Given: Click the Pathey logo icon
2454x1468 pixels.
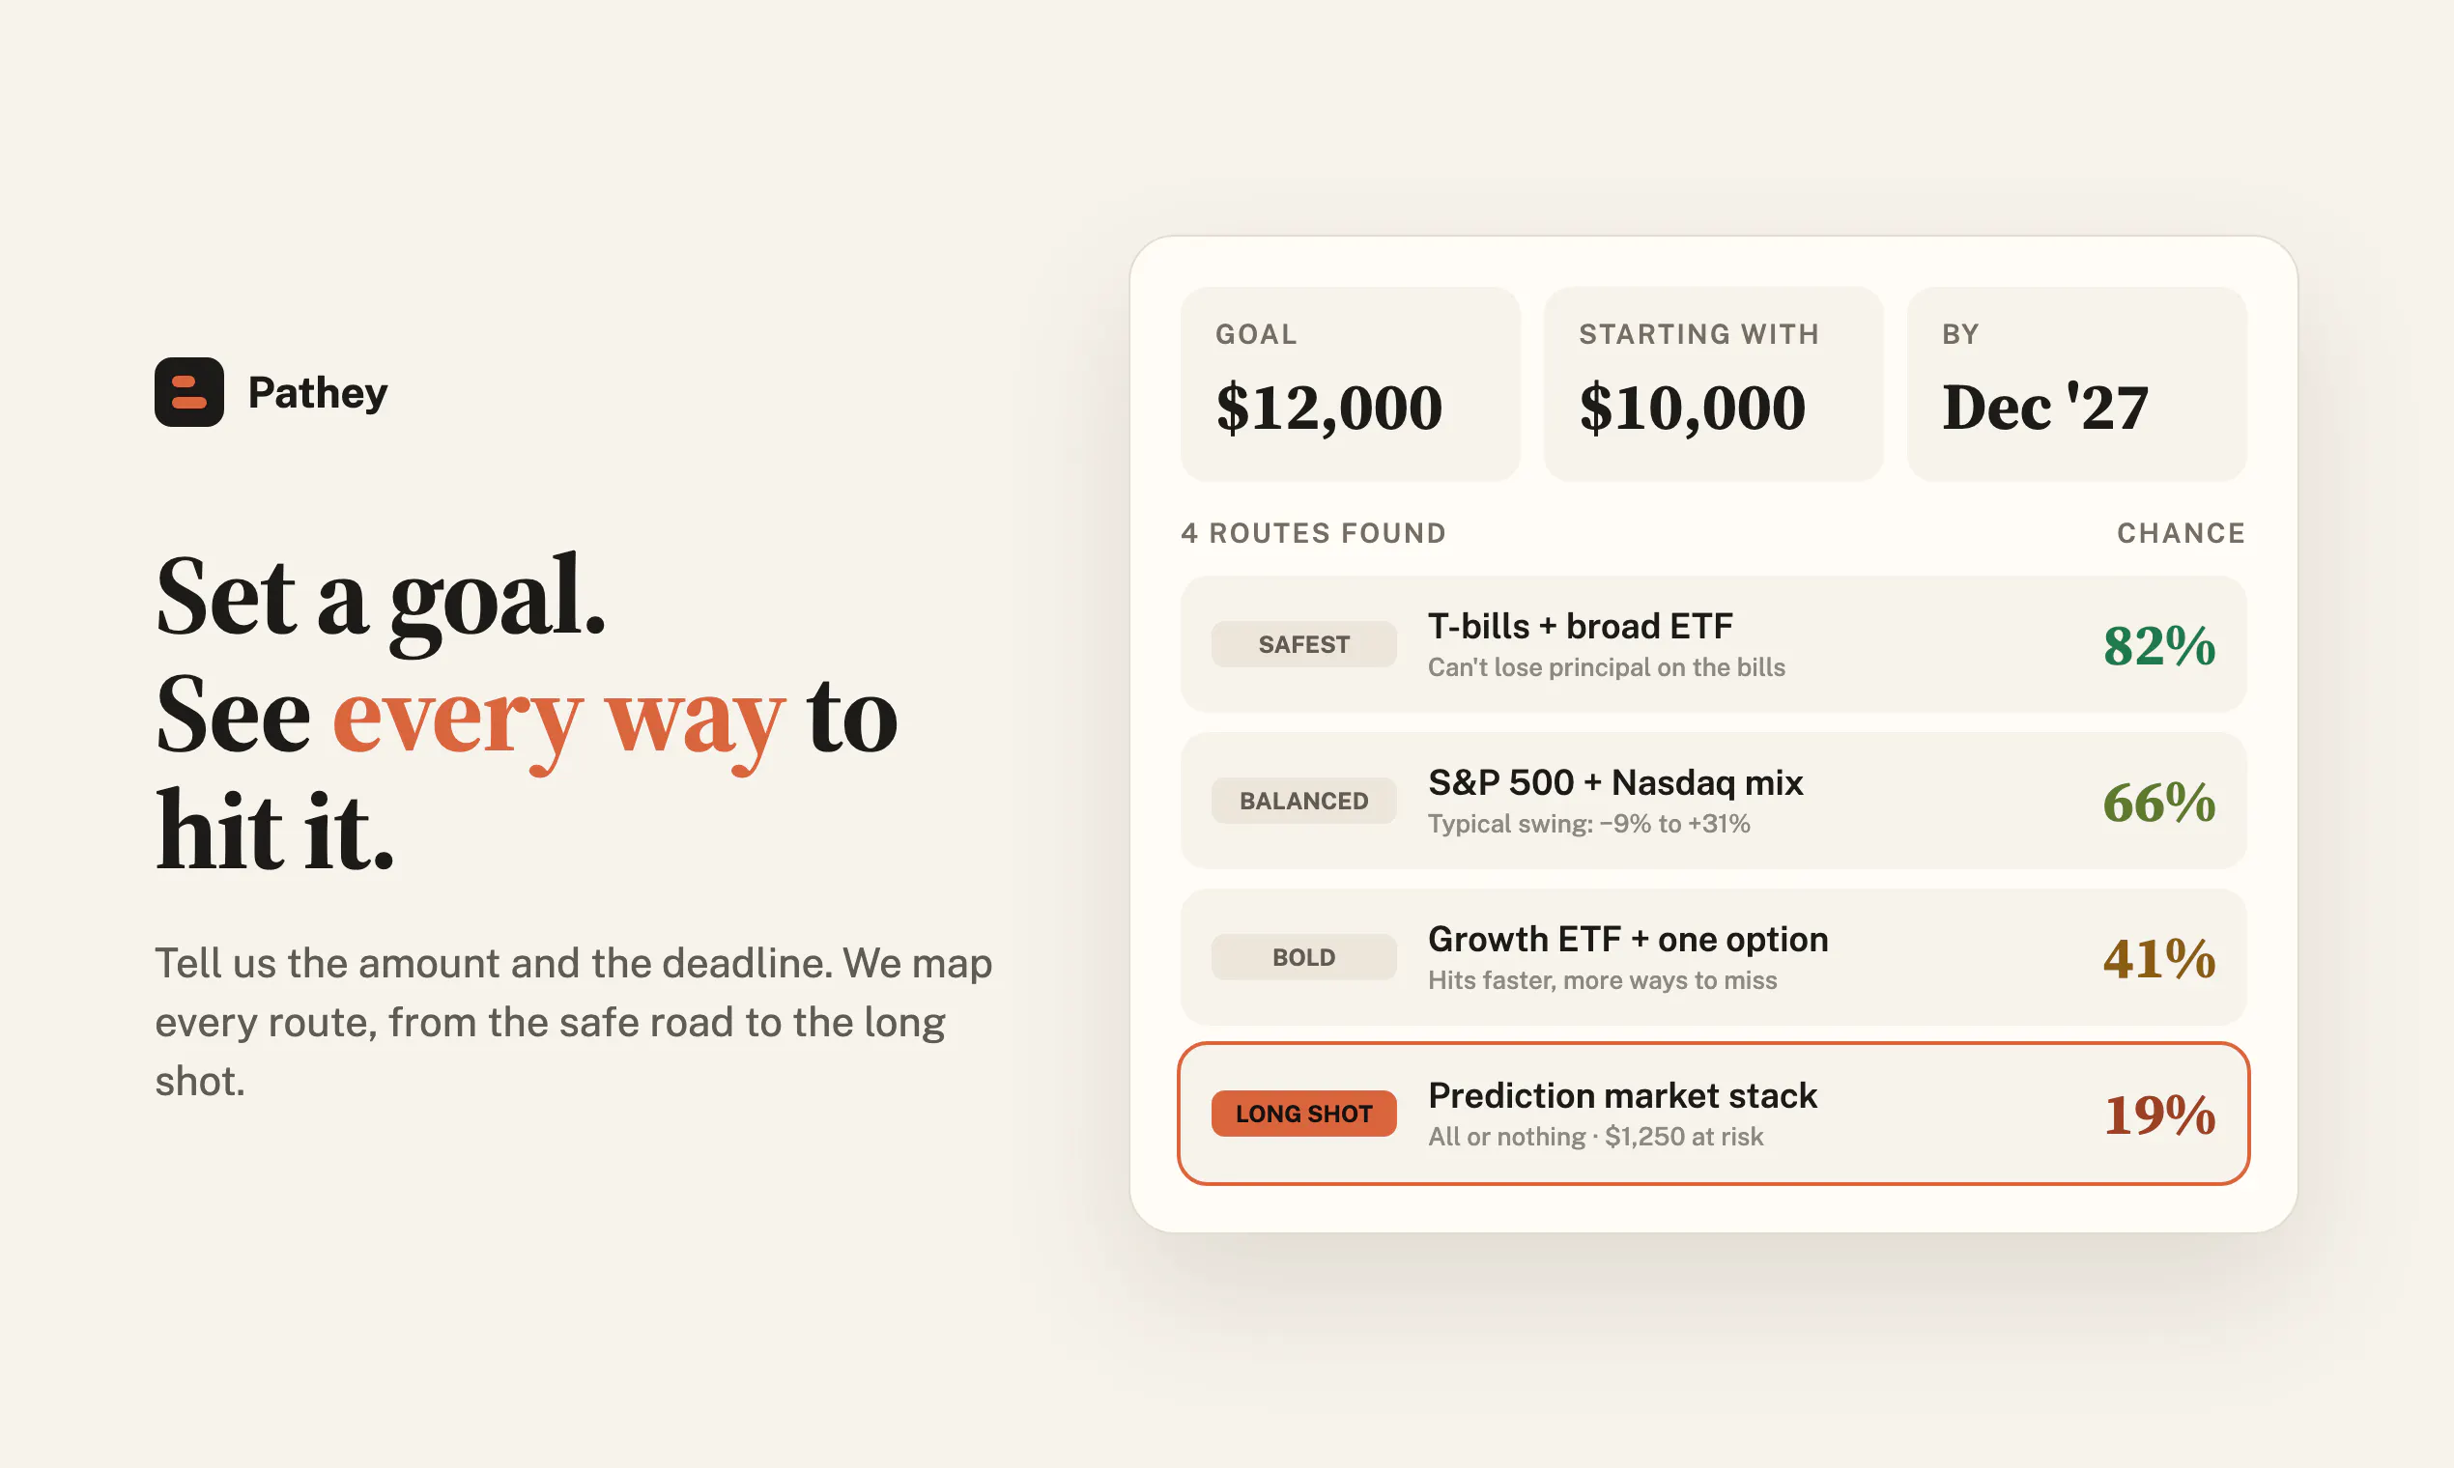Looking at the screenshot, I should (x=189, y=392).
